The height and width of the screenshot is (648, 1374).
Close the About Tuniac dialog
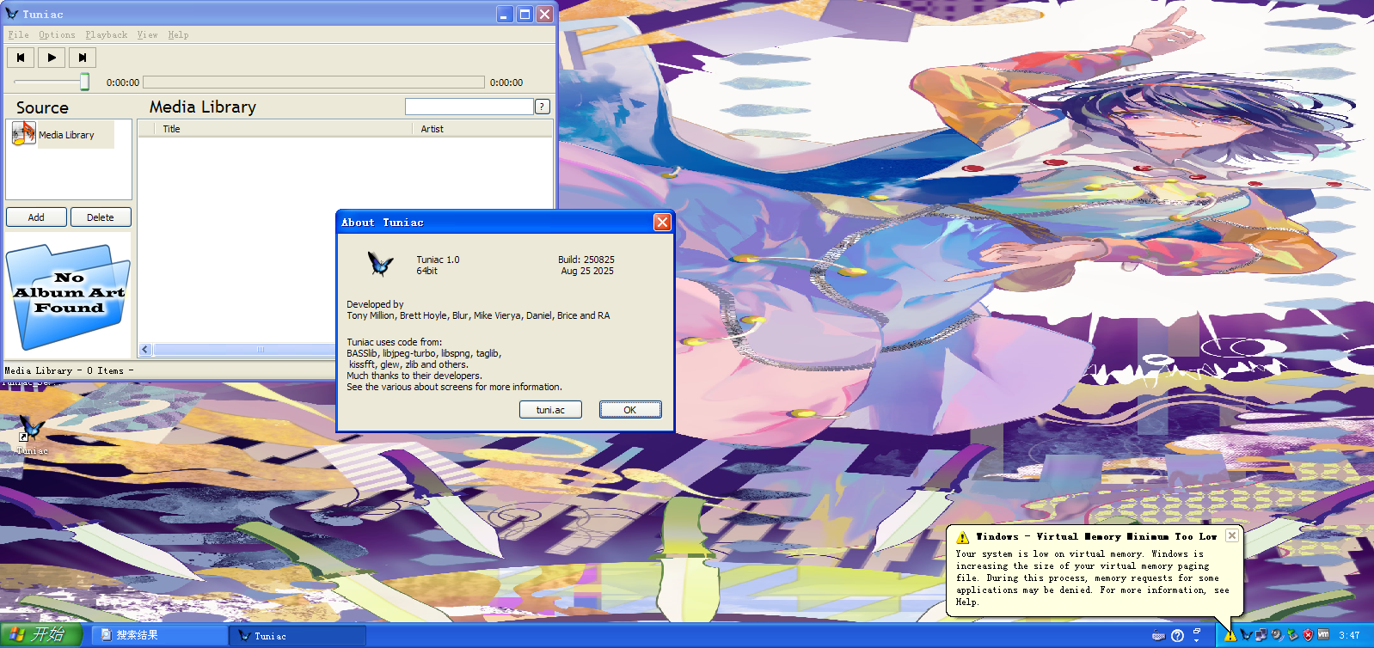point(662,222)
